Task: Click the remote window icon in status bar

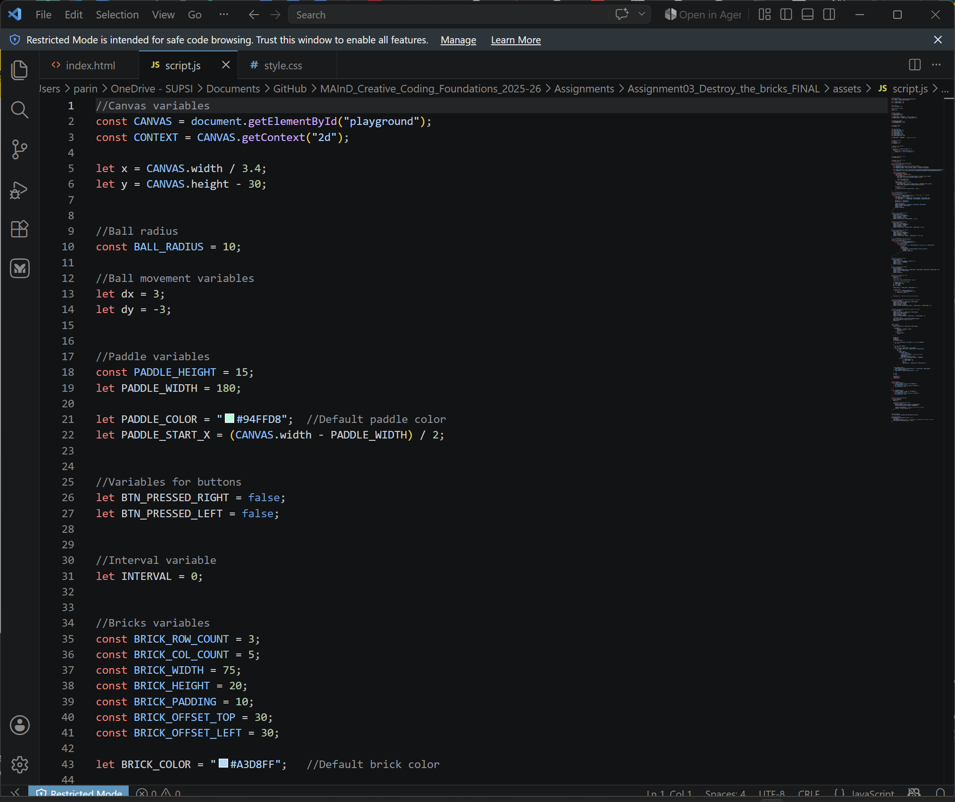Action: tap(15, 793)
